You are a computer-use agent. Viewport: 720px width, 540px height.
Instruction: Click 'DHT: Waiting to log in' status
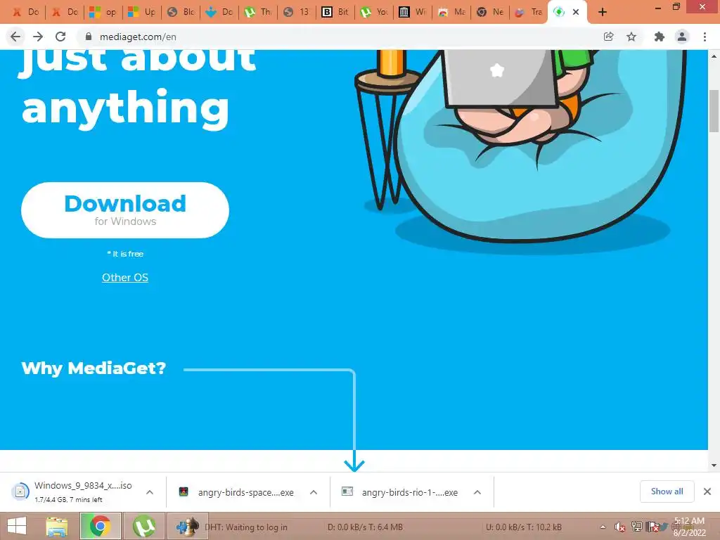[247, 527]
